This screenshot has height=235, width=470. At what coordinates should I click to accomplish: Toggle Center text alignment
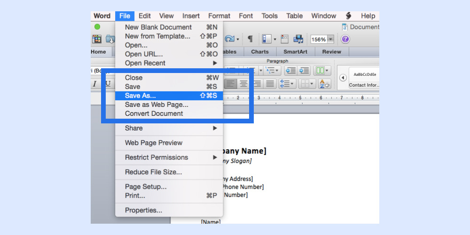pos(243,84)
